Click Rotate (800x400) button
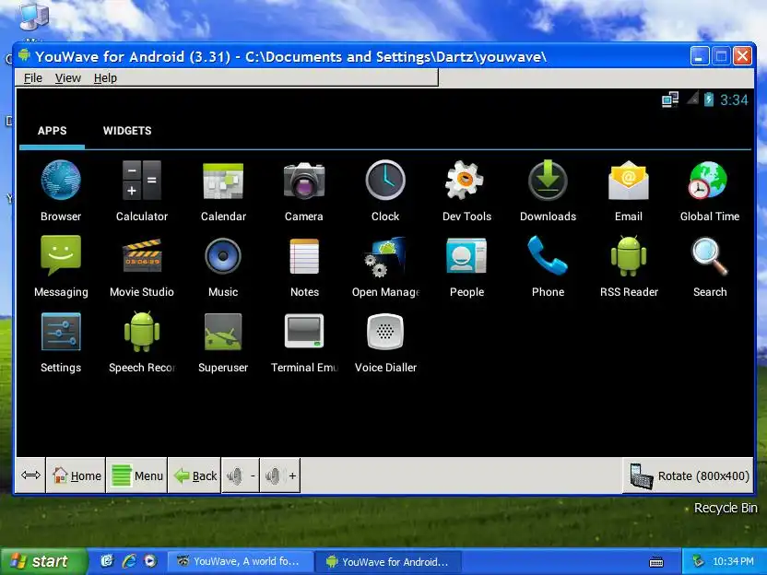Screen dimensions: 767x575 (x=689, y=475)
